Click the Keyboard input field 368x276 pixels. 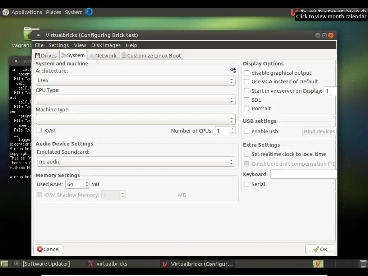(304, 174)
